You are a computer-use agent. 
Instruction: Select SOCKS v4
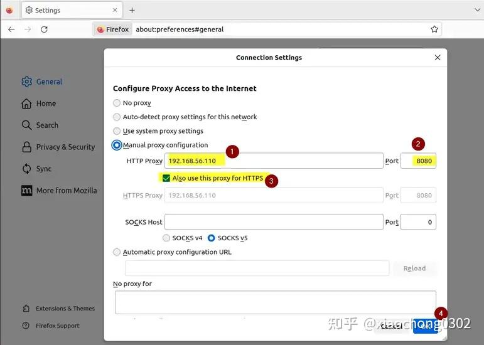pos(183,238)
